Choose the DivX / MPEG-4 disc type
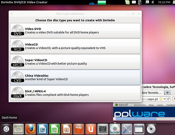 coord(75,93)
